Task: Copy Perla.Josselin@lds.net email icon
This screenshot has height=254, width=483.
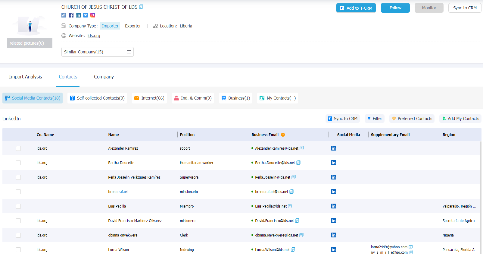Action: (294, 177)
